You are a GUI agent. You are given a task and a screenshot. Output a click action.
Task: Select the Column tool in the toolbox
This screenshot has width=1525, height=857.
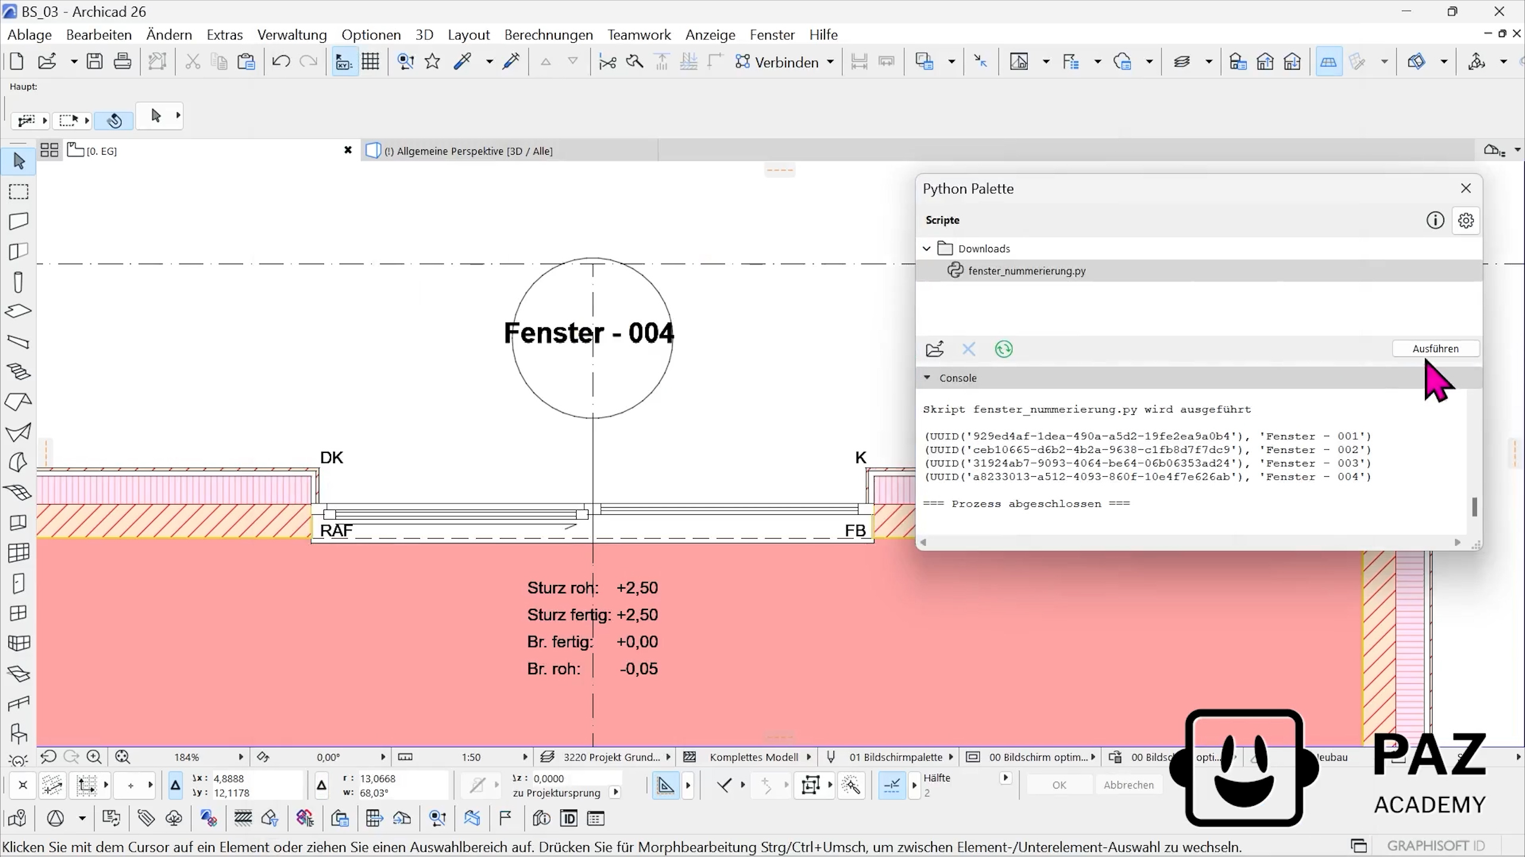pos(18,282)
